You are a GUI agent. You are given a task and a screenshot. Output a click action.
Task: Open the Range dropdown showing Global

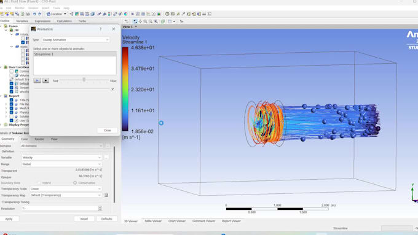click(61, 164)
